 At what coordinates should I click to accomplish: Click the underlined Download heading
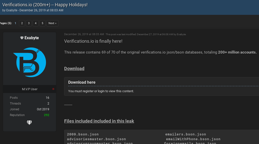click(x=74, y=69)
